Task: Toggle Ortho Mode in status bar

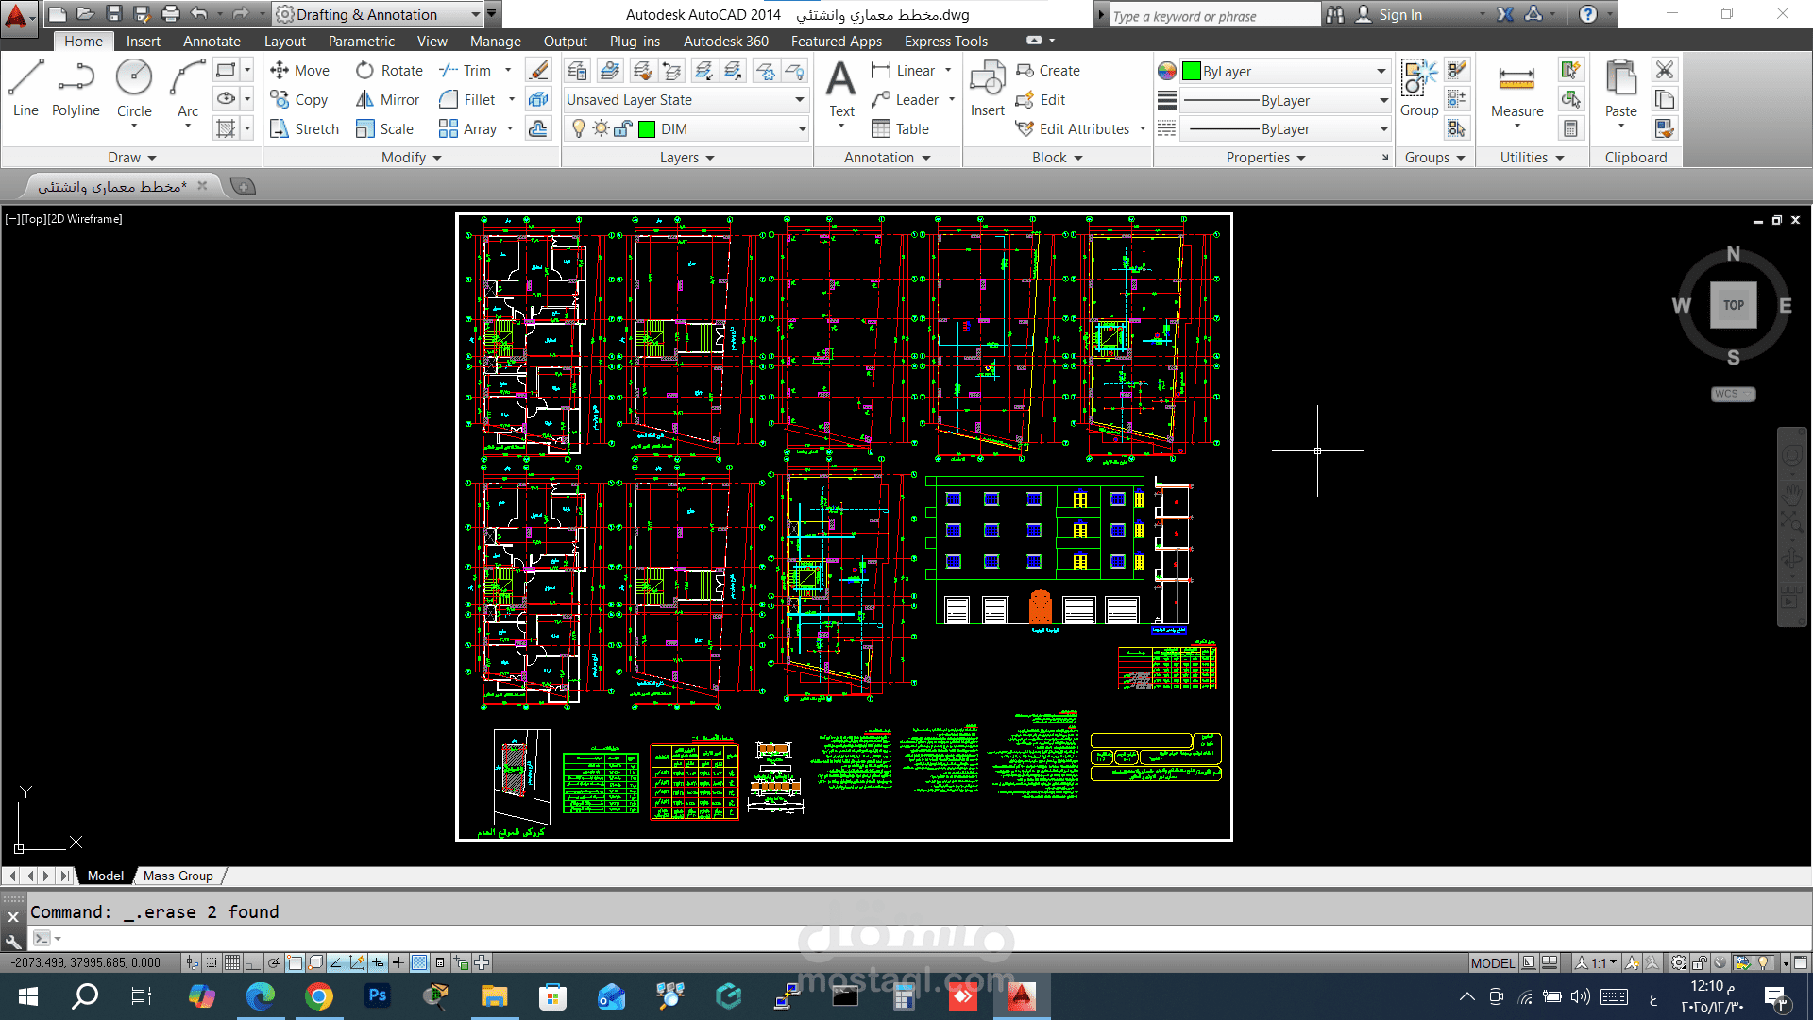Action: tap(252, 963)
